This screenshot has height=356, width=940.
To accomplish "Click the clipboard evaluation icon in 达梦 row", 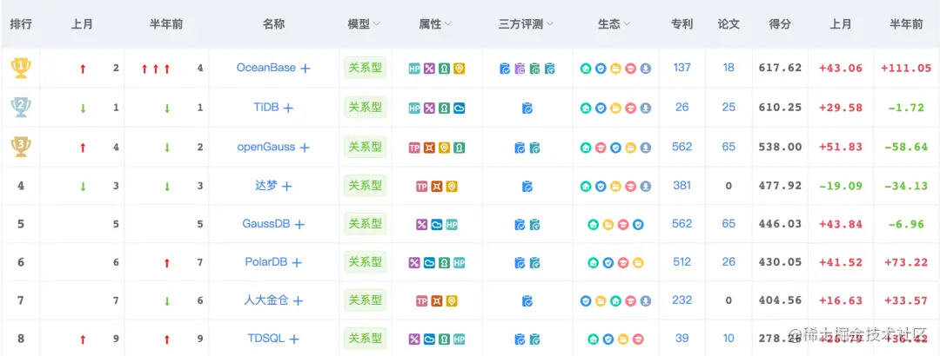I will tap(527, 187).
